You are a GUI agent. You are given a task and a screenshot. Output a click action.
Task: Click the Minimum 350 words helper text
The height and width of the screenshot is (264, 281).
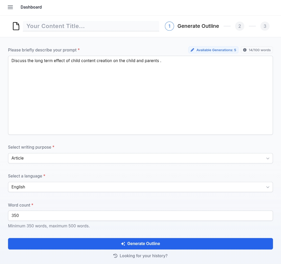[x=49, y=226]
